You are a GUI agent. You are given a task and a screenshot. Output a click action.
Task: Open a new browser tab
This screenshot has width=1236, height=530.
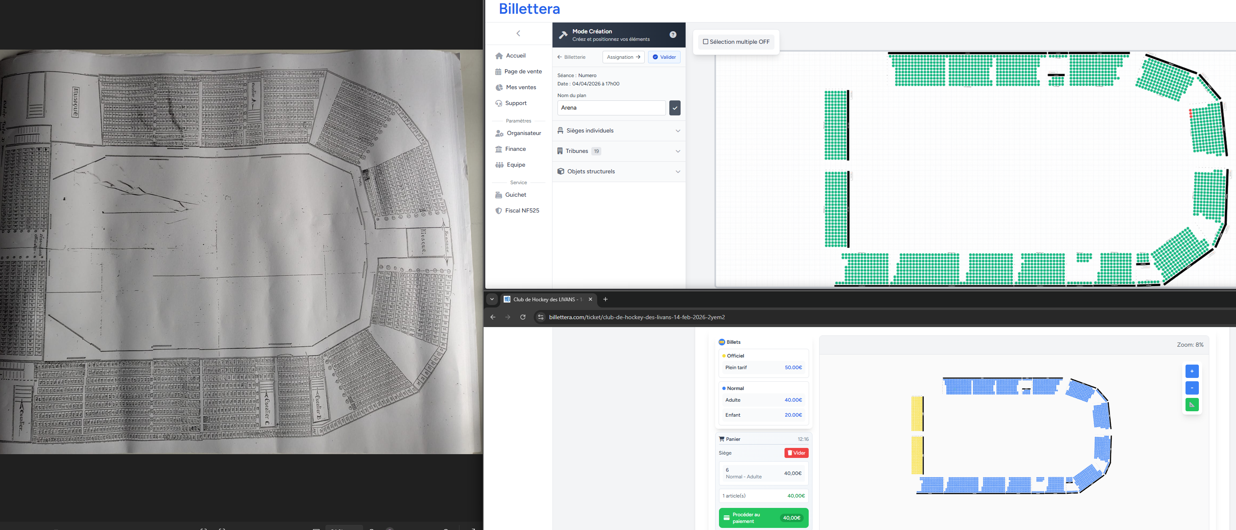(605, 300)
